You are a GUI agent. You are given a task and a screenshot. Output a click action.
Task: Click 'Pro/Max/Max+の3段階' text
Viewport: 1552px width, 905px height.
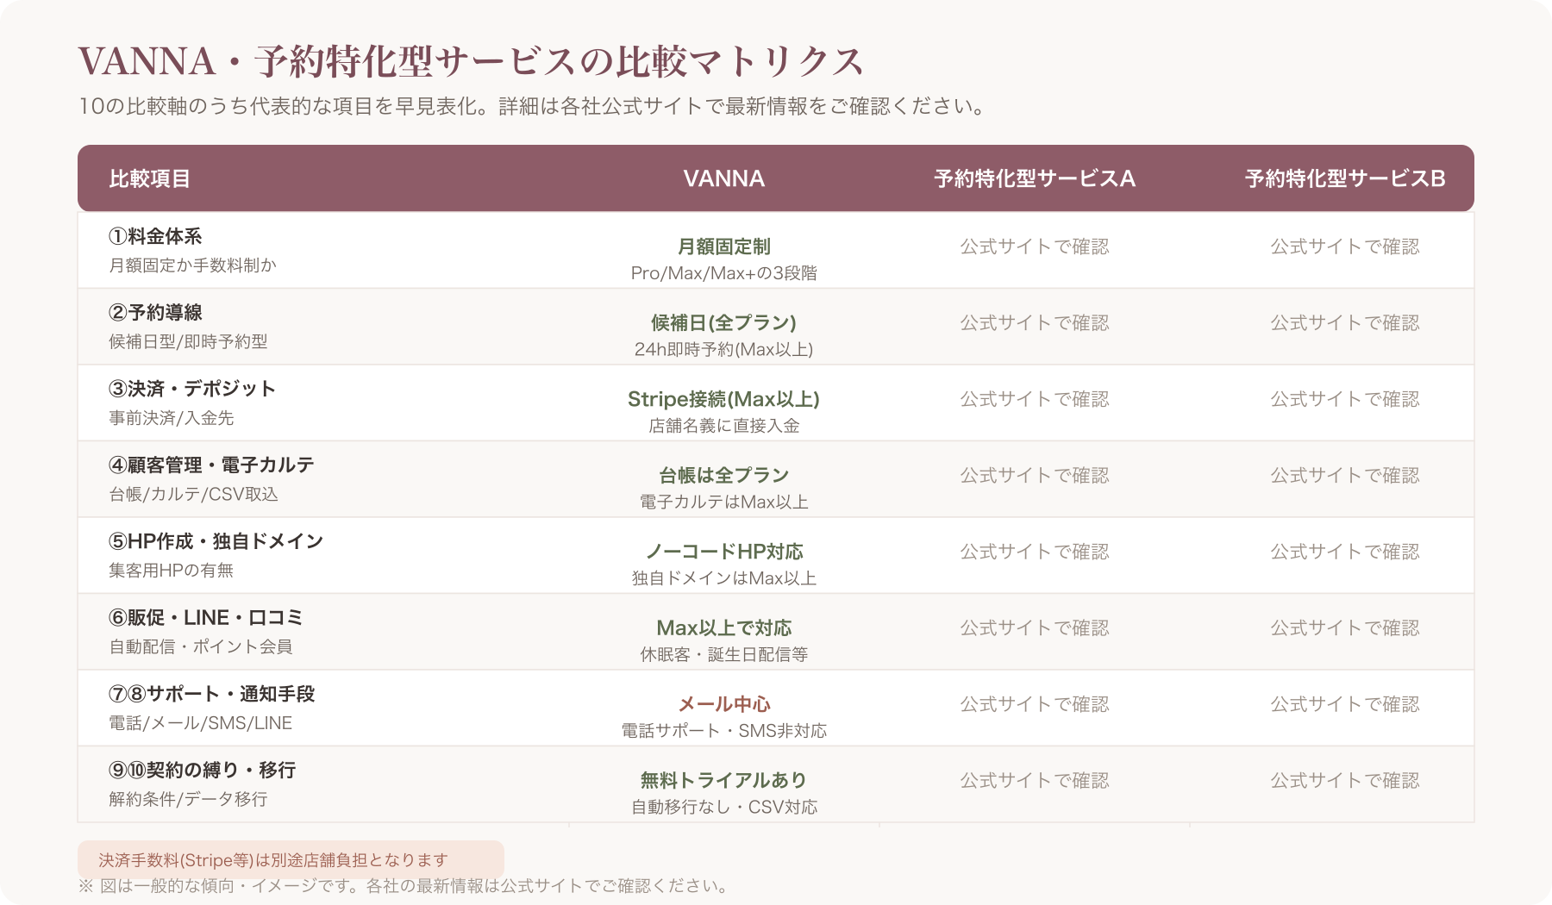(x=724, y=273)
